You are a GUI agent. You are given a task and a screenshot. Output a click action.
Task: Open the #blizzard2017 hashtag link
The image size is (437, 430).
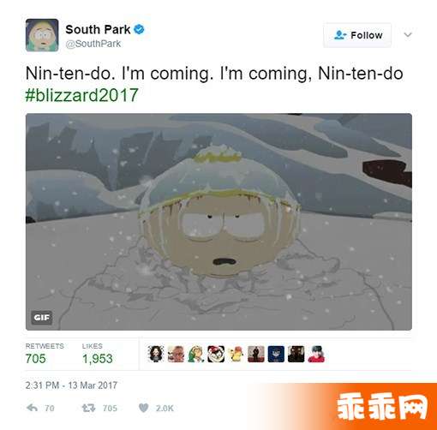coord(82,95)
